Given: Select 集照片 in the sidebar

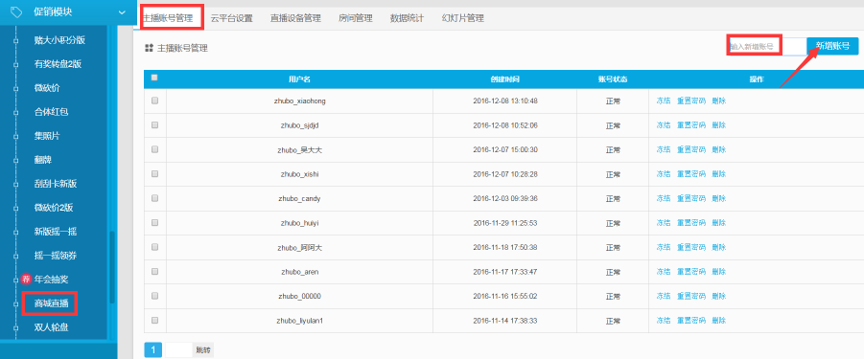Looking at the screenshot, I should pyautogui.click(x=47, y=136).
